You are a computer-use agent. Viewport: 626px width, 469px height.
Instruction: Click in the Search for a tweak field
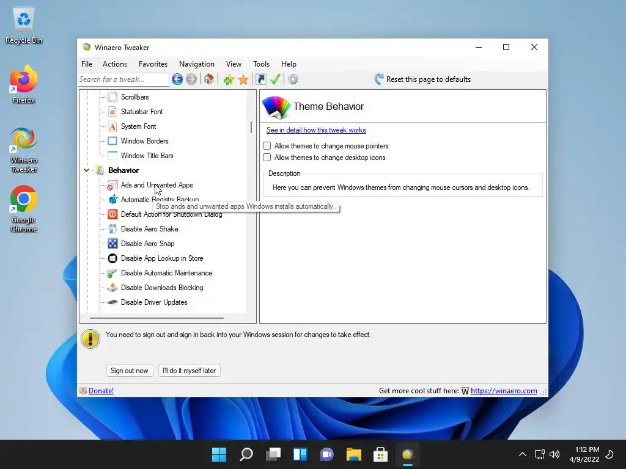pos(123,79)
